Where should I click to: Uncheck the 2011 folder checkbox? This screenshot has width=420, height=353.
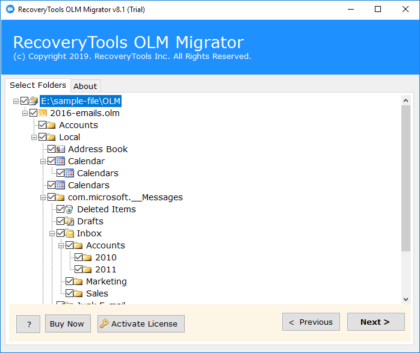pyautogui.click(x=78, y=269)
